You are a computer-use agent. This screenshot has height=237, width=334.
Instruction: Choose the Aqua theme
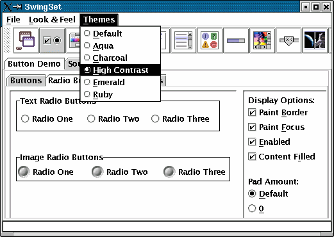(x=120, y=45)
